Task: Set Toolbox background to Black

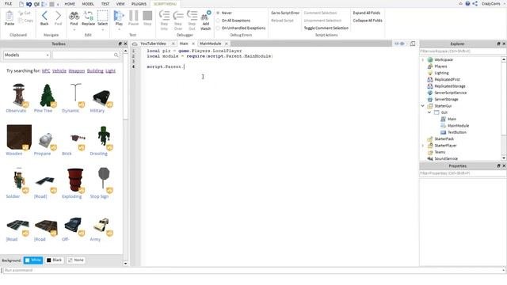Action: [x=55, y=260]
